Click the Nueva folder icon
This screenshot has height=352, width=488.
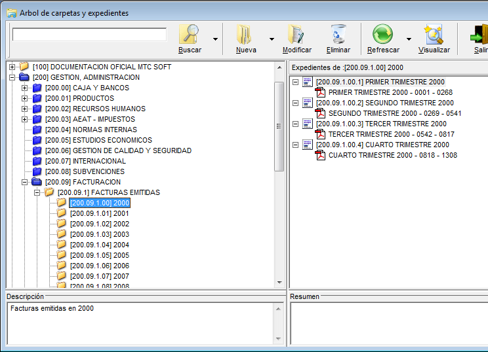click(245, 34)
